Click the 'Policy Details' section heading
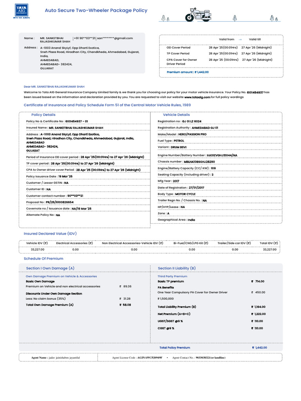Image resolution: width=301 pixels, height=401 pixels. 43,115
